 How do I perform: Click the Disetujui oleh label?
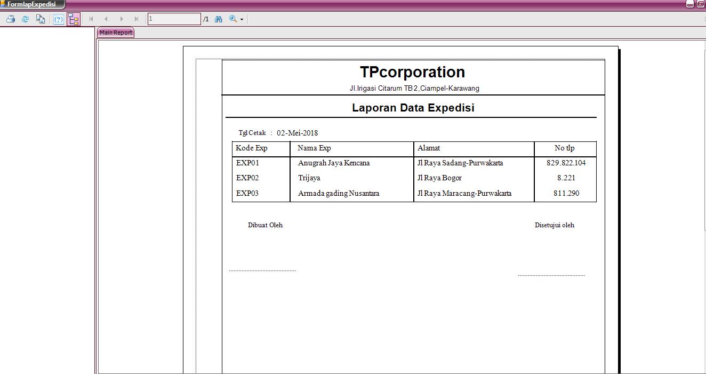tap(555, 225)
